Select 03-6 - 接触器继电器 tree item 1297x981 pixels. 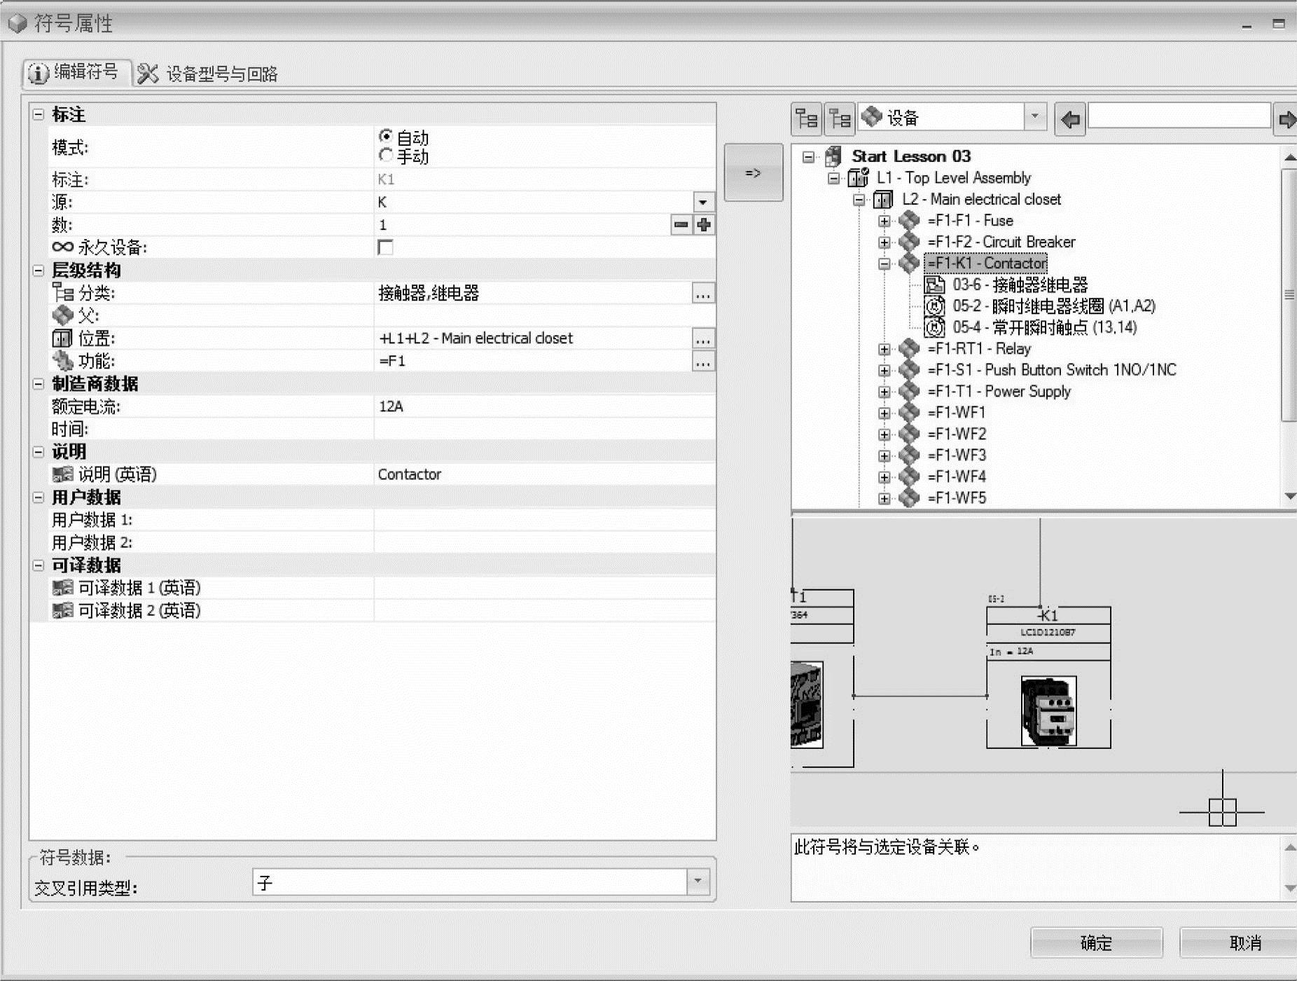coord(1020,284)
